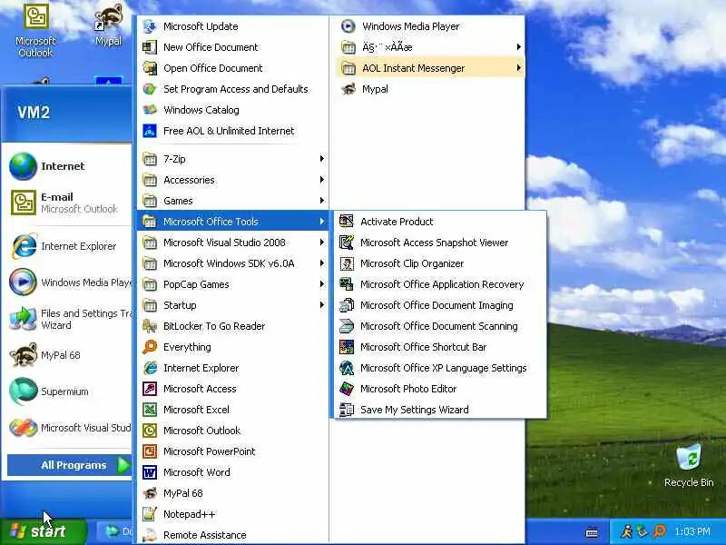
Task: Click the Microsoft Update icon
Action: (x=150, y=26)
